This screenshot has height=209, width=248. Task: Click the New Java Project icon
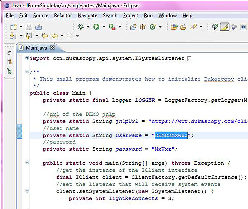coord(133,27)
